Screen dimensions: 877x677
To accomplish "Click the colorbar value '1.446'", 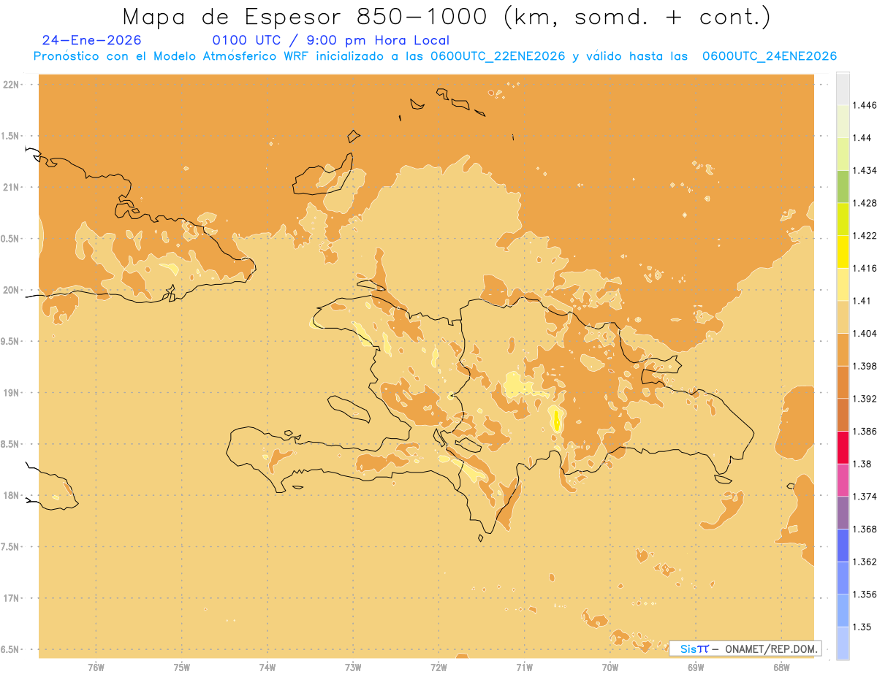I will tap(865, 105).
